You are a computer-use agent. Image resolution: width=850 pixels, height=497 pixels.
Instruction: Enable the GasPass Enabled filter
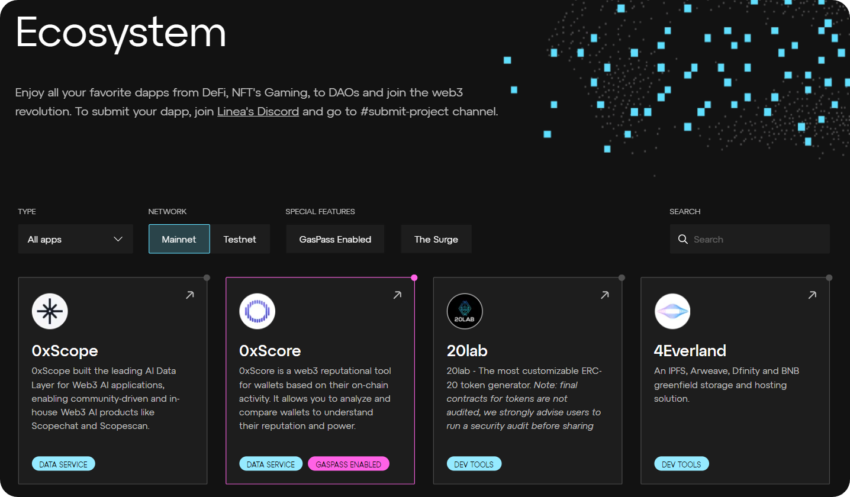tap(335, 239)
